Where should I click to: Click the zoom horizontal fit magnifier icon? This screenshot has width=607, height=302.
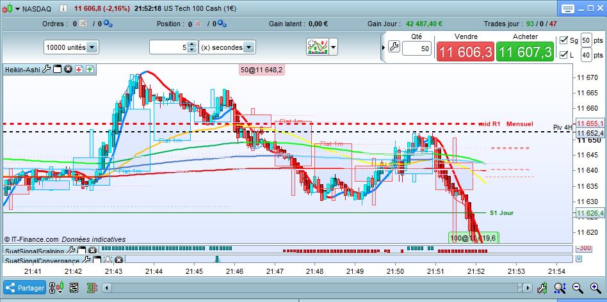(x=560, y=288)
